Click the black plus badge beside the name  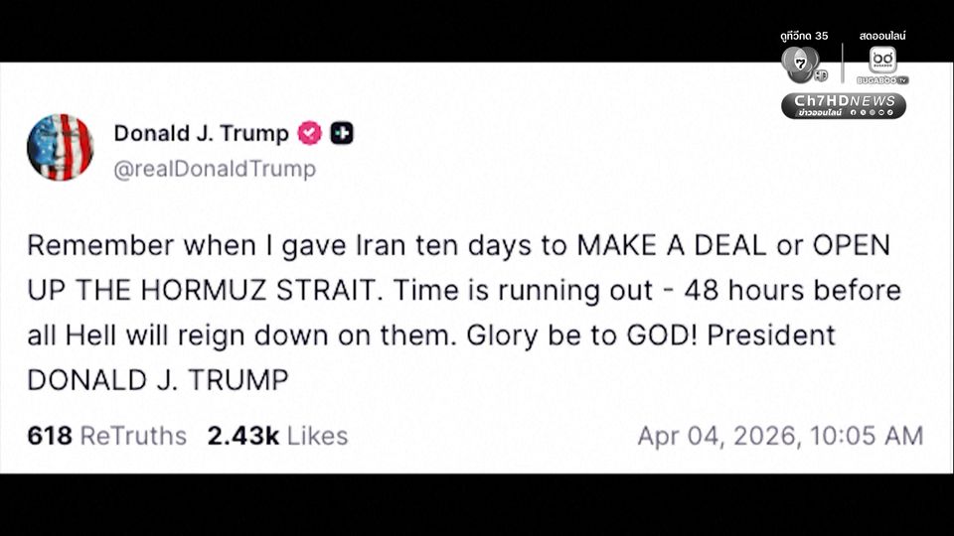click(342, 134)
